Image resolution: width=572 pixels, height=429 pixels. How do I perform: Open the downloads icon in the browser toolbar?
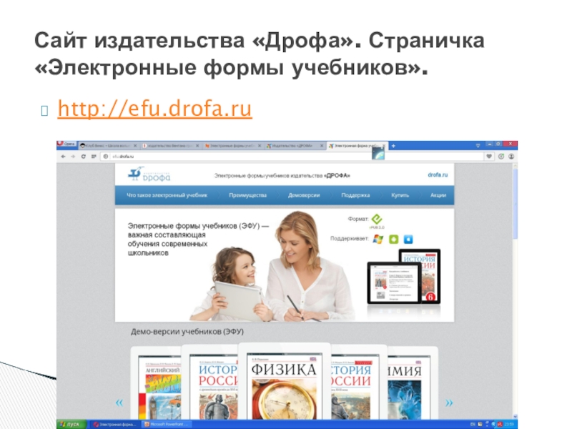pyautogui.click(x=501, y=157)
